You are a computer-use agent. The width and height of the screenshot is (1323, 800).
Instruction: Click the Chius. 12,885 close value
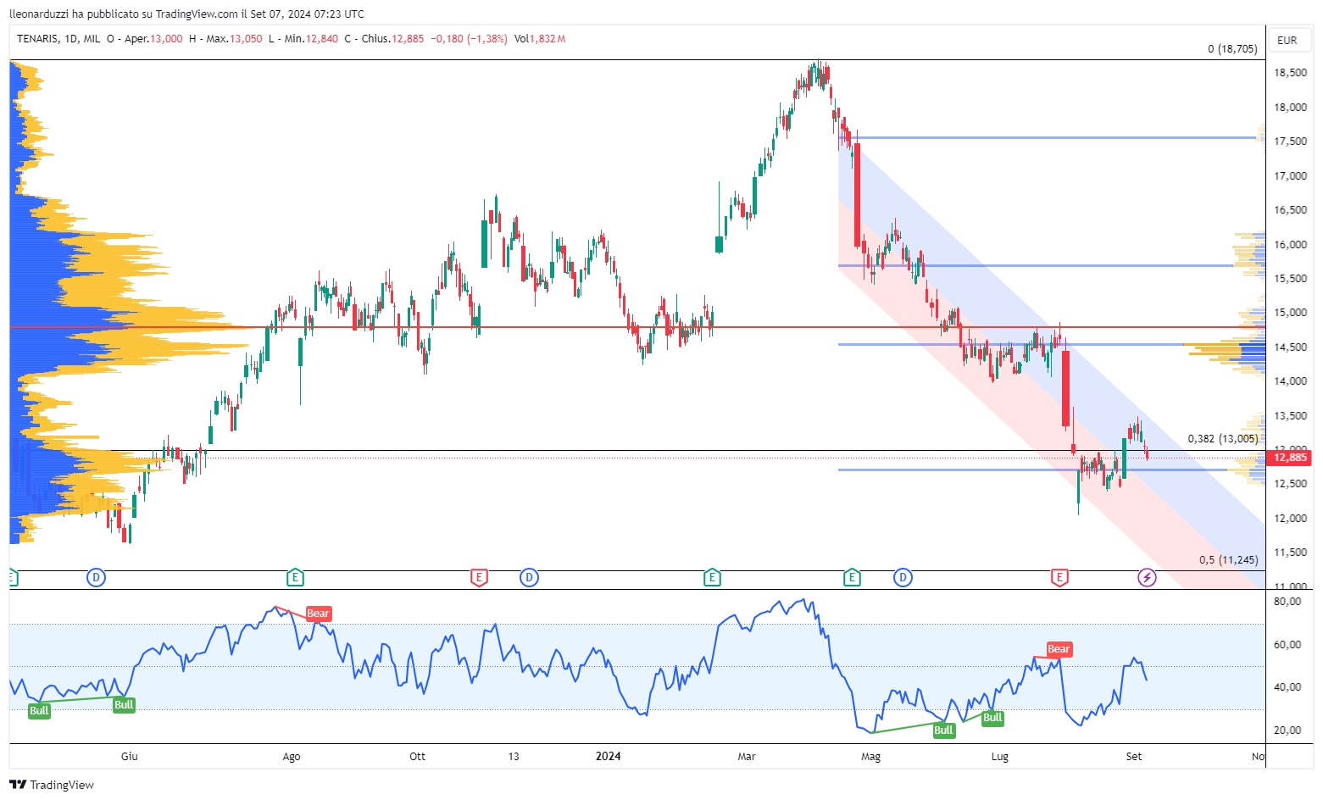pyautogui.click(x=392, y=39)
